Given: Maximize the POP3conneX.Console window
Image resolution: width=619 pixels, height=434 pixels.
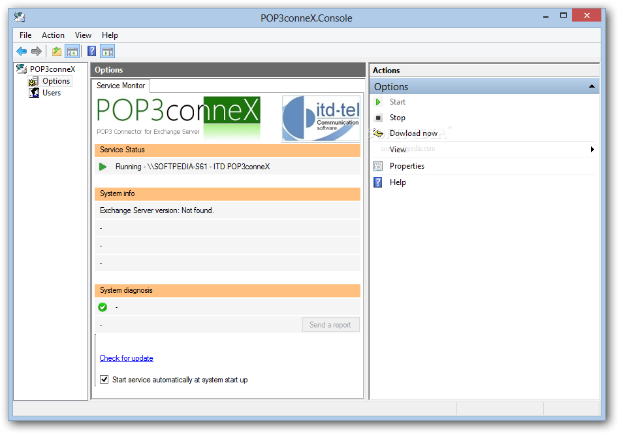Looking at the screenshot, I should [563, 16].
